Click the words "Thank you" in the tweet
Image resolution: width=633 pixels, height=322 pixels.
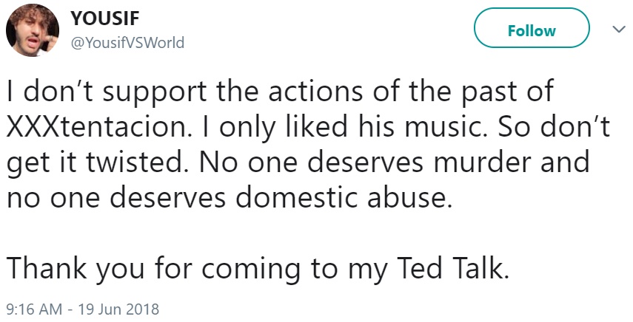pyautogui.click(x=76, y=269)
